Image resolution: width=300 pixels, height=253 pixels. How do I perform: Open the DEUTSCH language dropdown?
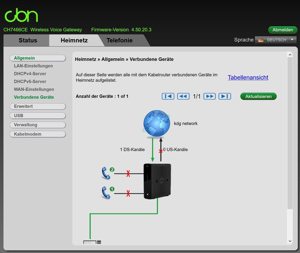click(x=276, y=40)
